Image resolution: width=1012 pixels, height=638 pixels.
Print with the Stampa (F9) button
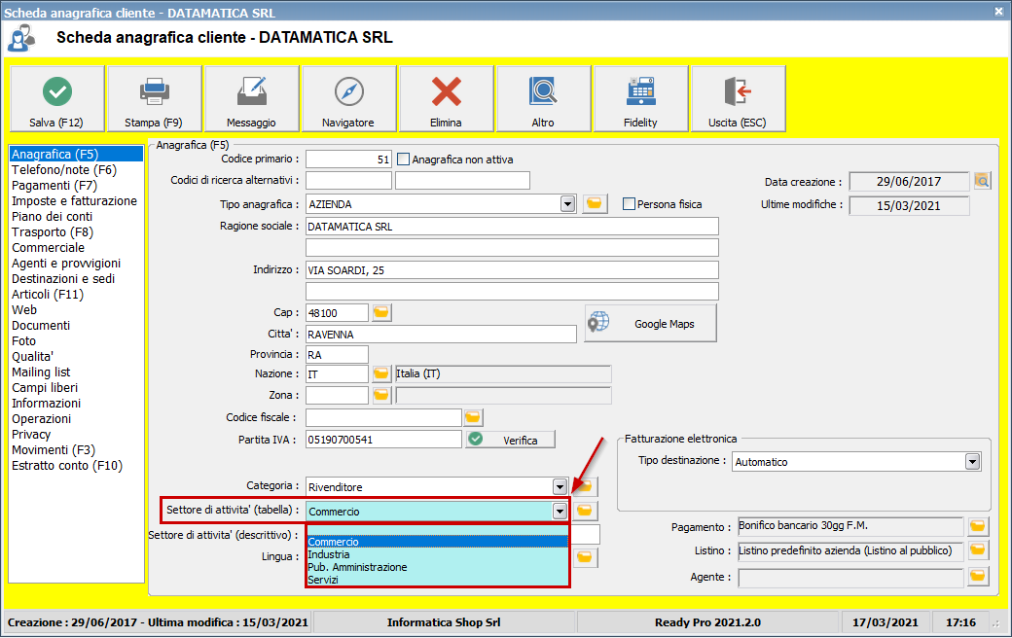click(x=155, y=98)
